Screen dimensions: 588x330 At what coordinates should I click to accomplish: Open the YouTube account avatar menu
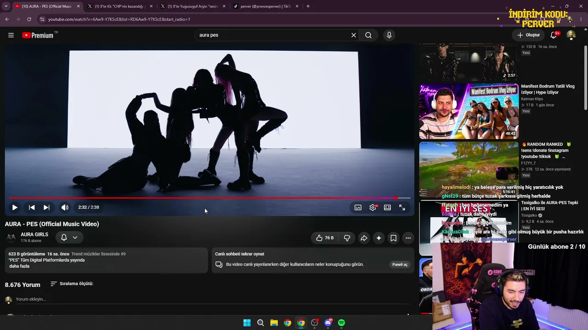pyautogui.click(x=571, y=35)
